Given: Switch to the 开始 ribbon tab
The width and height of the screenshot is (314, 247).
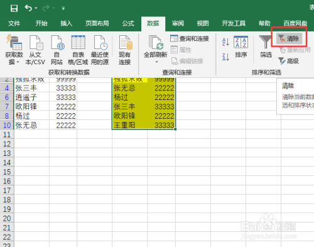Looking at the screenshot, I should point(41,23).
